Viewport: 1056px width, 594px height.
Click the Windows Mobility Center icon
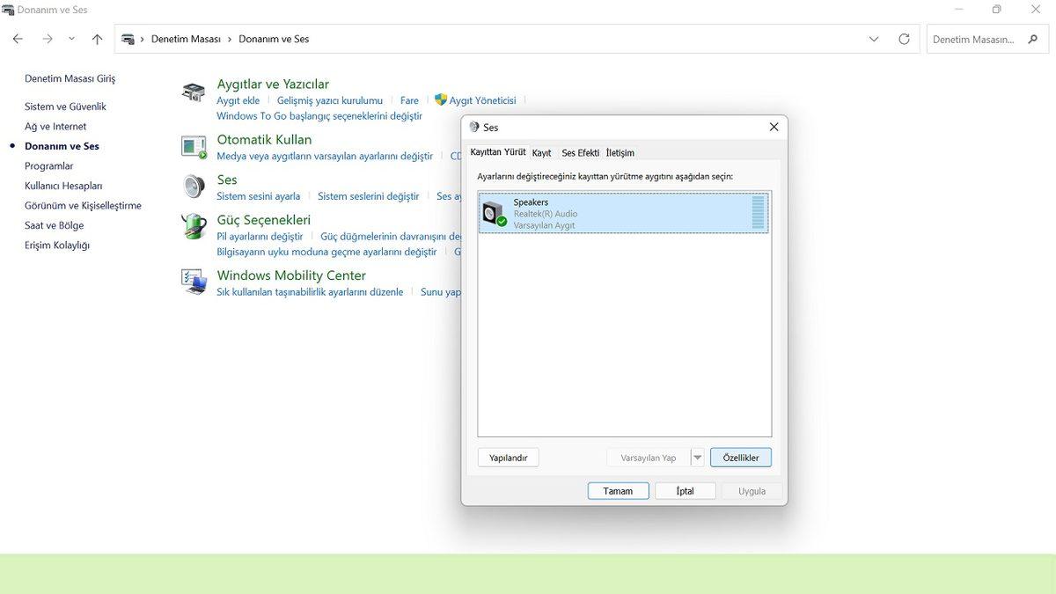pos(194,282)
